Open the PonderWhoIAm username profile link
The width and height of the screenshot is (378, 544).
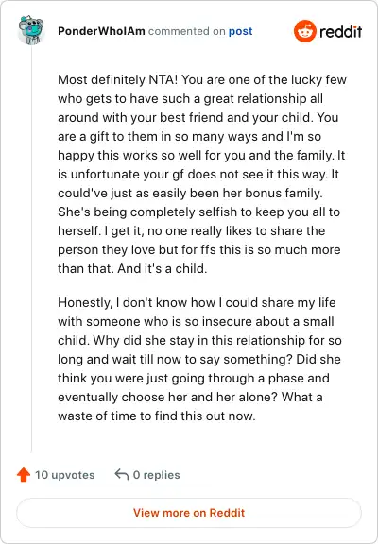[x=101, y=31]
